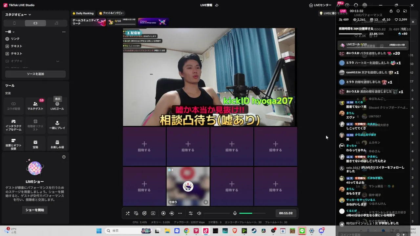Image resolution: width=420 pixels, height=236 pixels.
Task: Open the LIVEセンター link
Action: [320, 5]
